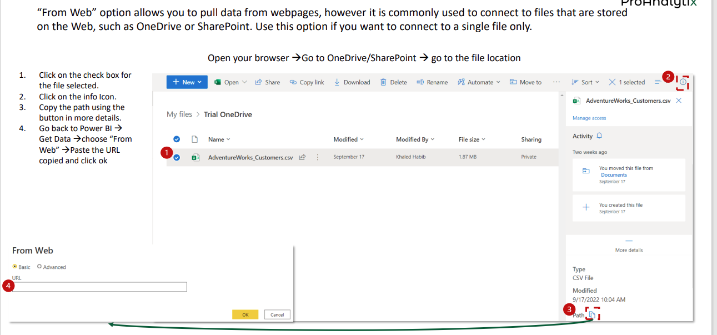Screen dimensions: 717x335
Task: Click Excel file icon in the file row
Action: pos(195,157)
